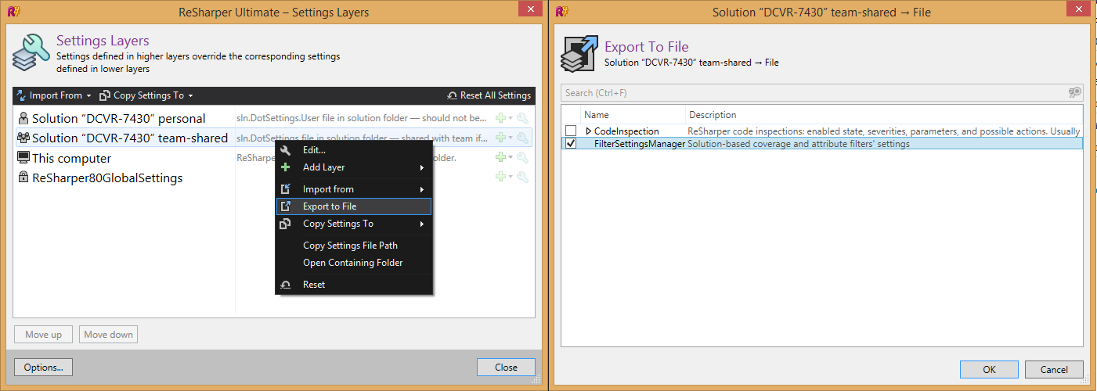Click green plus icon on This computer row
The image size is (1097, 391).
coord(500,158)
